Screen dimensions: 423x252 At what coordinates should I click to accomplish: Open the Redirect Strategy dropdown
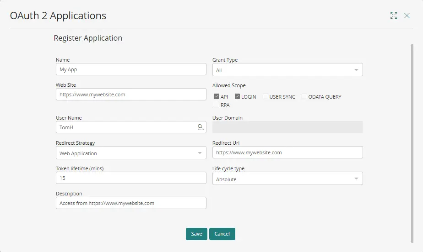[131, 153]
